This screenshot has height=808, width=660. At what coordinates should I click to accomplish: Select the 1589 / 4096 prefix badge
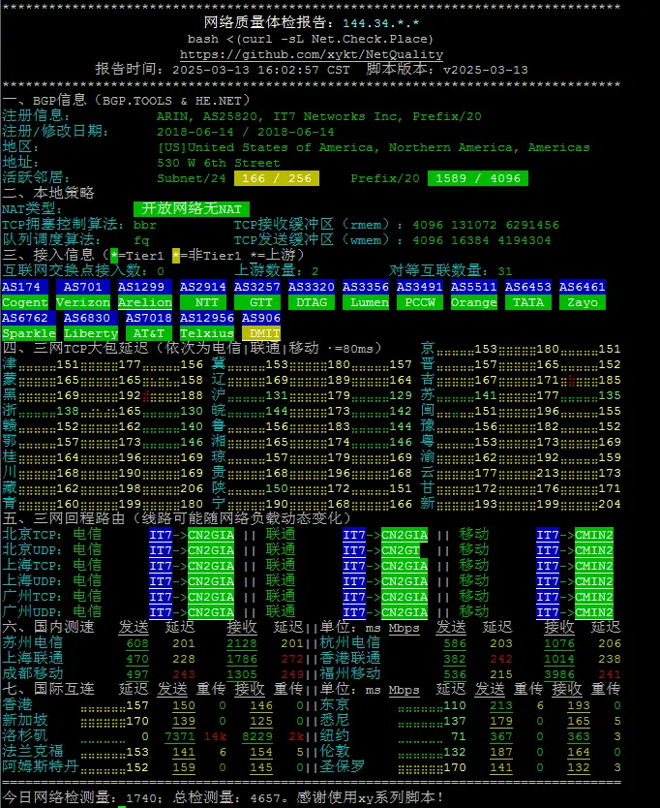tap(478, 178)
